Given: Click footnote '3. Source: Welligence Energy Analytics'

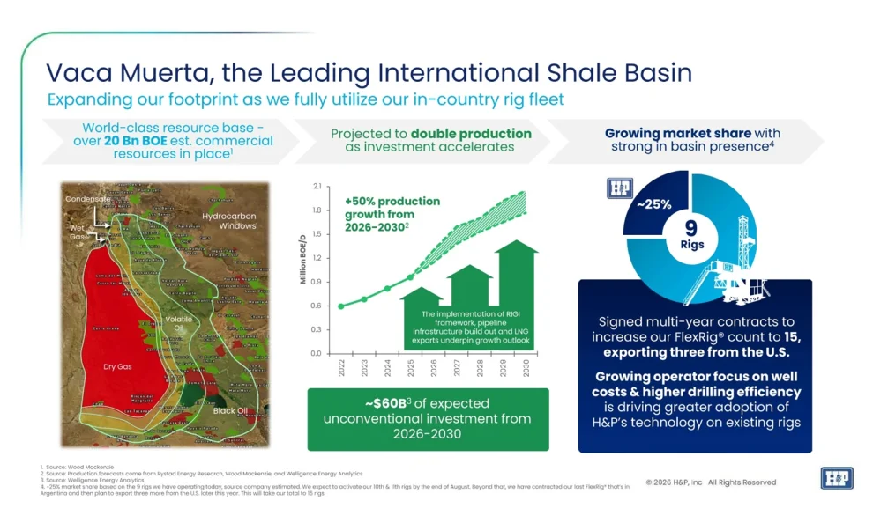Looking at the screenshot, I should [x=93, y=480].
